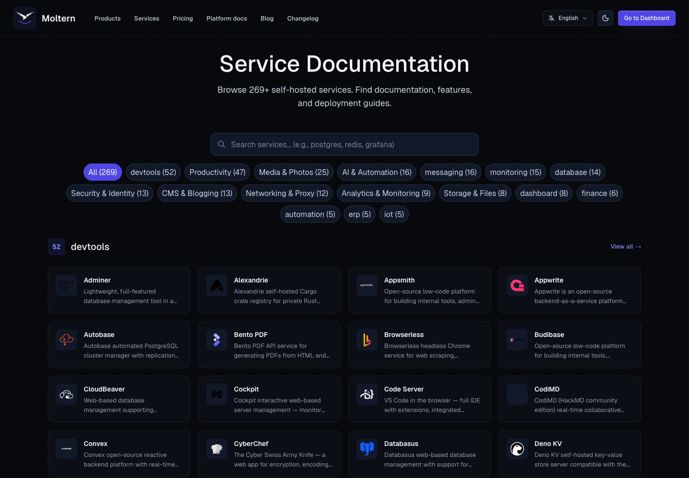This screenshot has height=478, width=689.
Task: Filter by finance (6)
Action: coord(600,193)
